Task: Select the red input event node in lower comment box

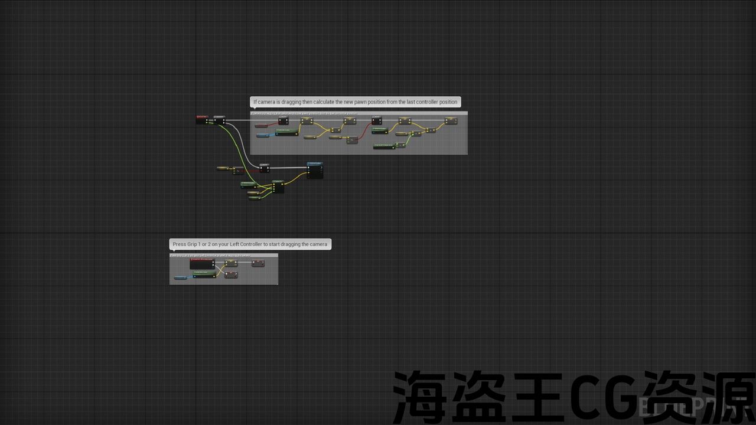Action: click(x=202, y=263)
